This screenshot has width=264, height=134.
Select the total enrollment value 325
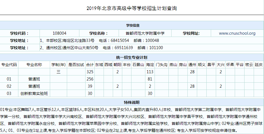pos(90,72)
